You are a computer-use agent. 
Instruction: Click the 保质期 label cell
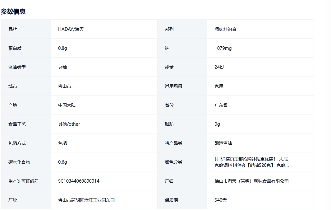182,200
